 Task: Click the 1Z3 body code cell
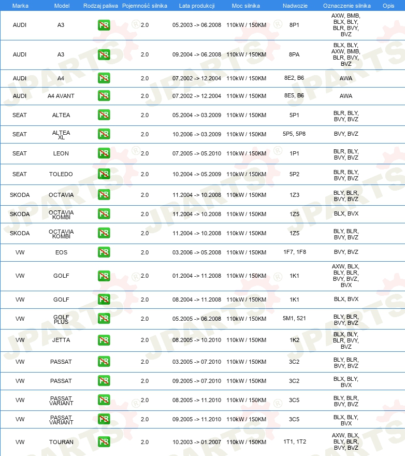pyautogui.click(x=294, y=195)
